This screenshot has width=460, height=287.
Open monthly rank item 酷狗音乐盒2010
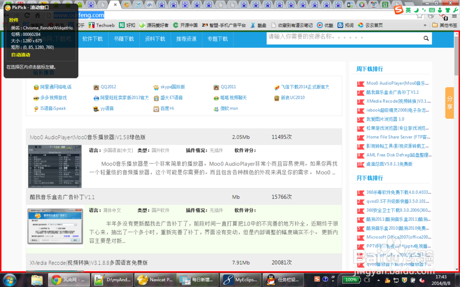(x=398, y=228)
